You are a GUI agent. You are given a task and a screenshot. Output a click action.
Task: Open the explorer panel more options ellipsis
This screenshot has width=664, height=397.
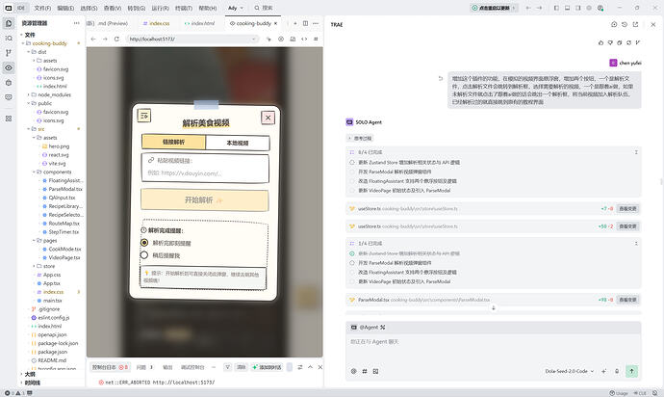[77, 23]
